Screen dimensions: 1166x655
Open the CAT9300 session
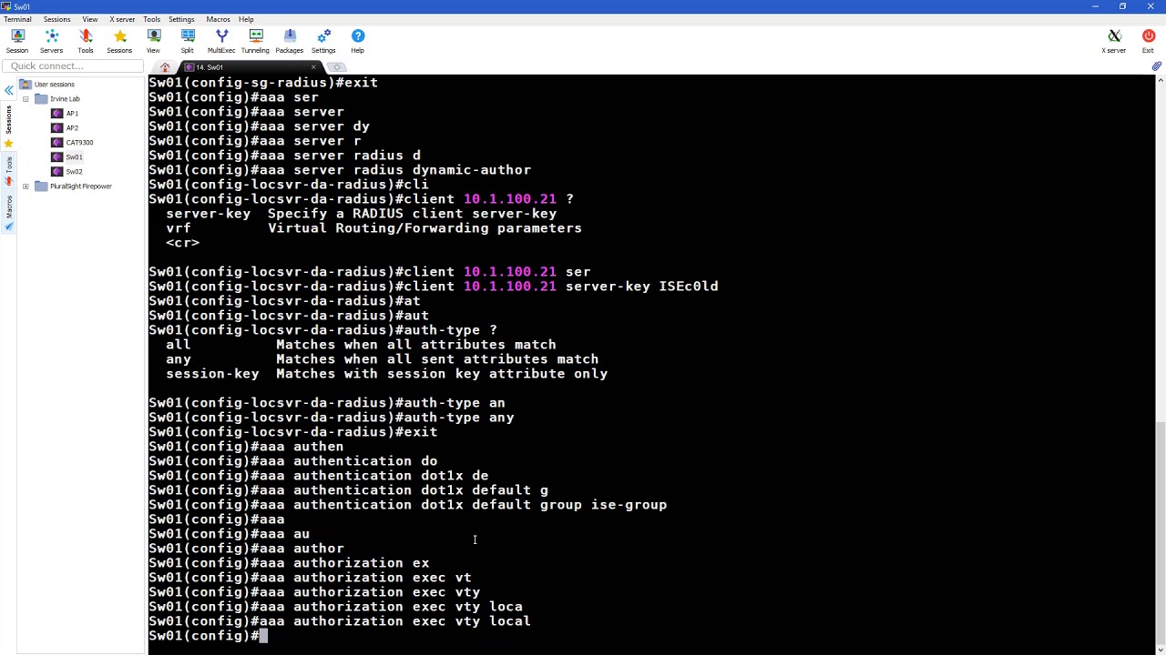[79, 142]
